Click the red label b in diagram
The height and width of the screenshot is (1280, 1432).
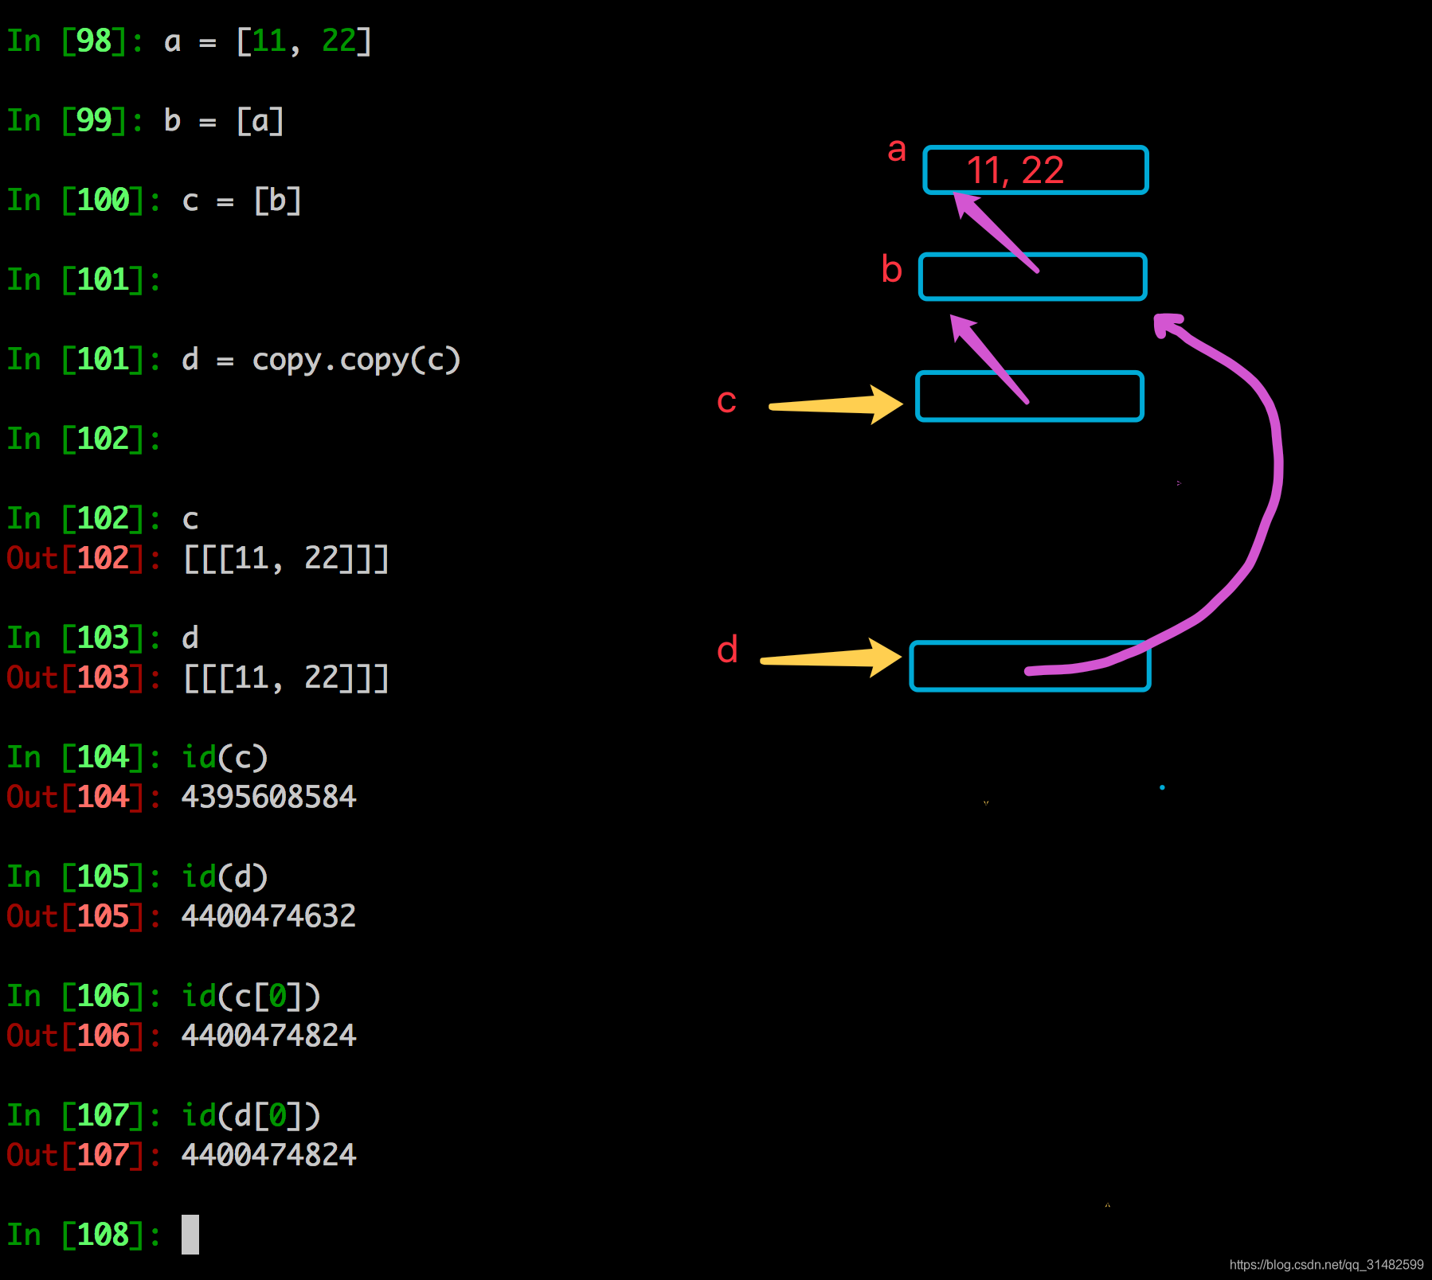tap(891, 269)
